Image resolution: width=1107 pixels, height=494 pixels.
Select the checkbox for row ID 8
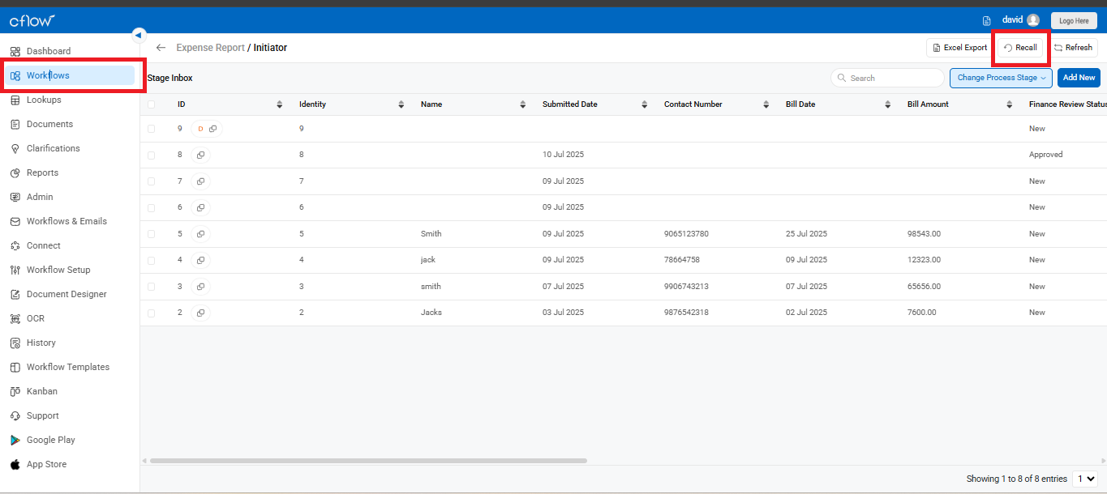152,155
